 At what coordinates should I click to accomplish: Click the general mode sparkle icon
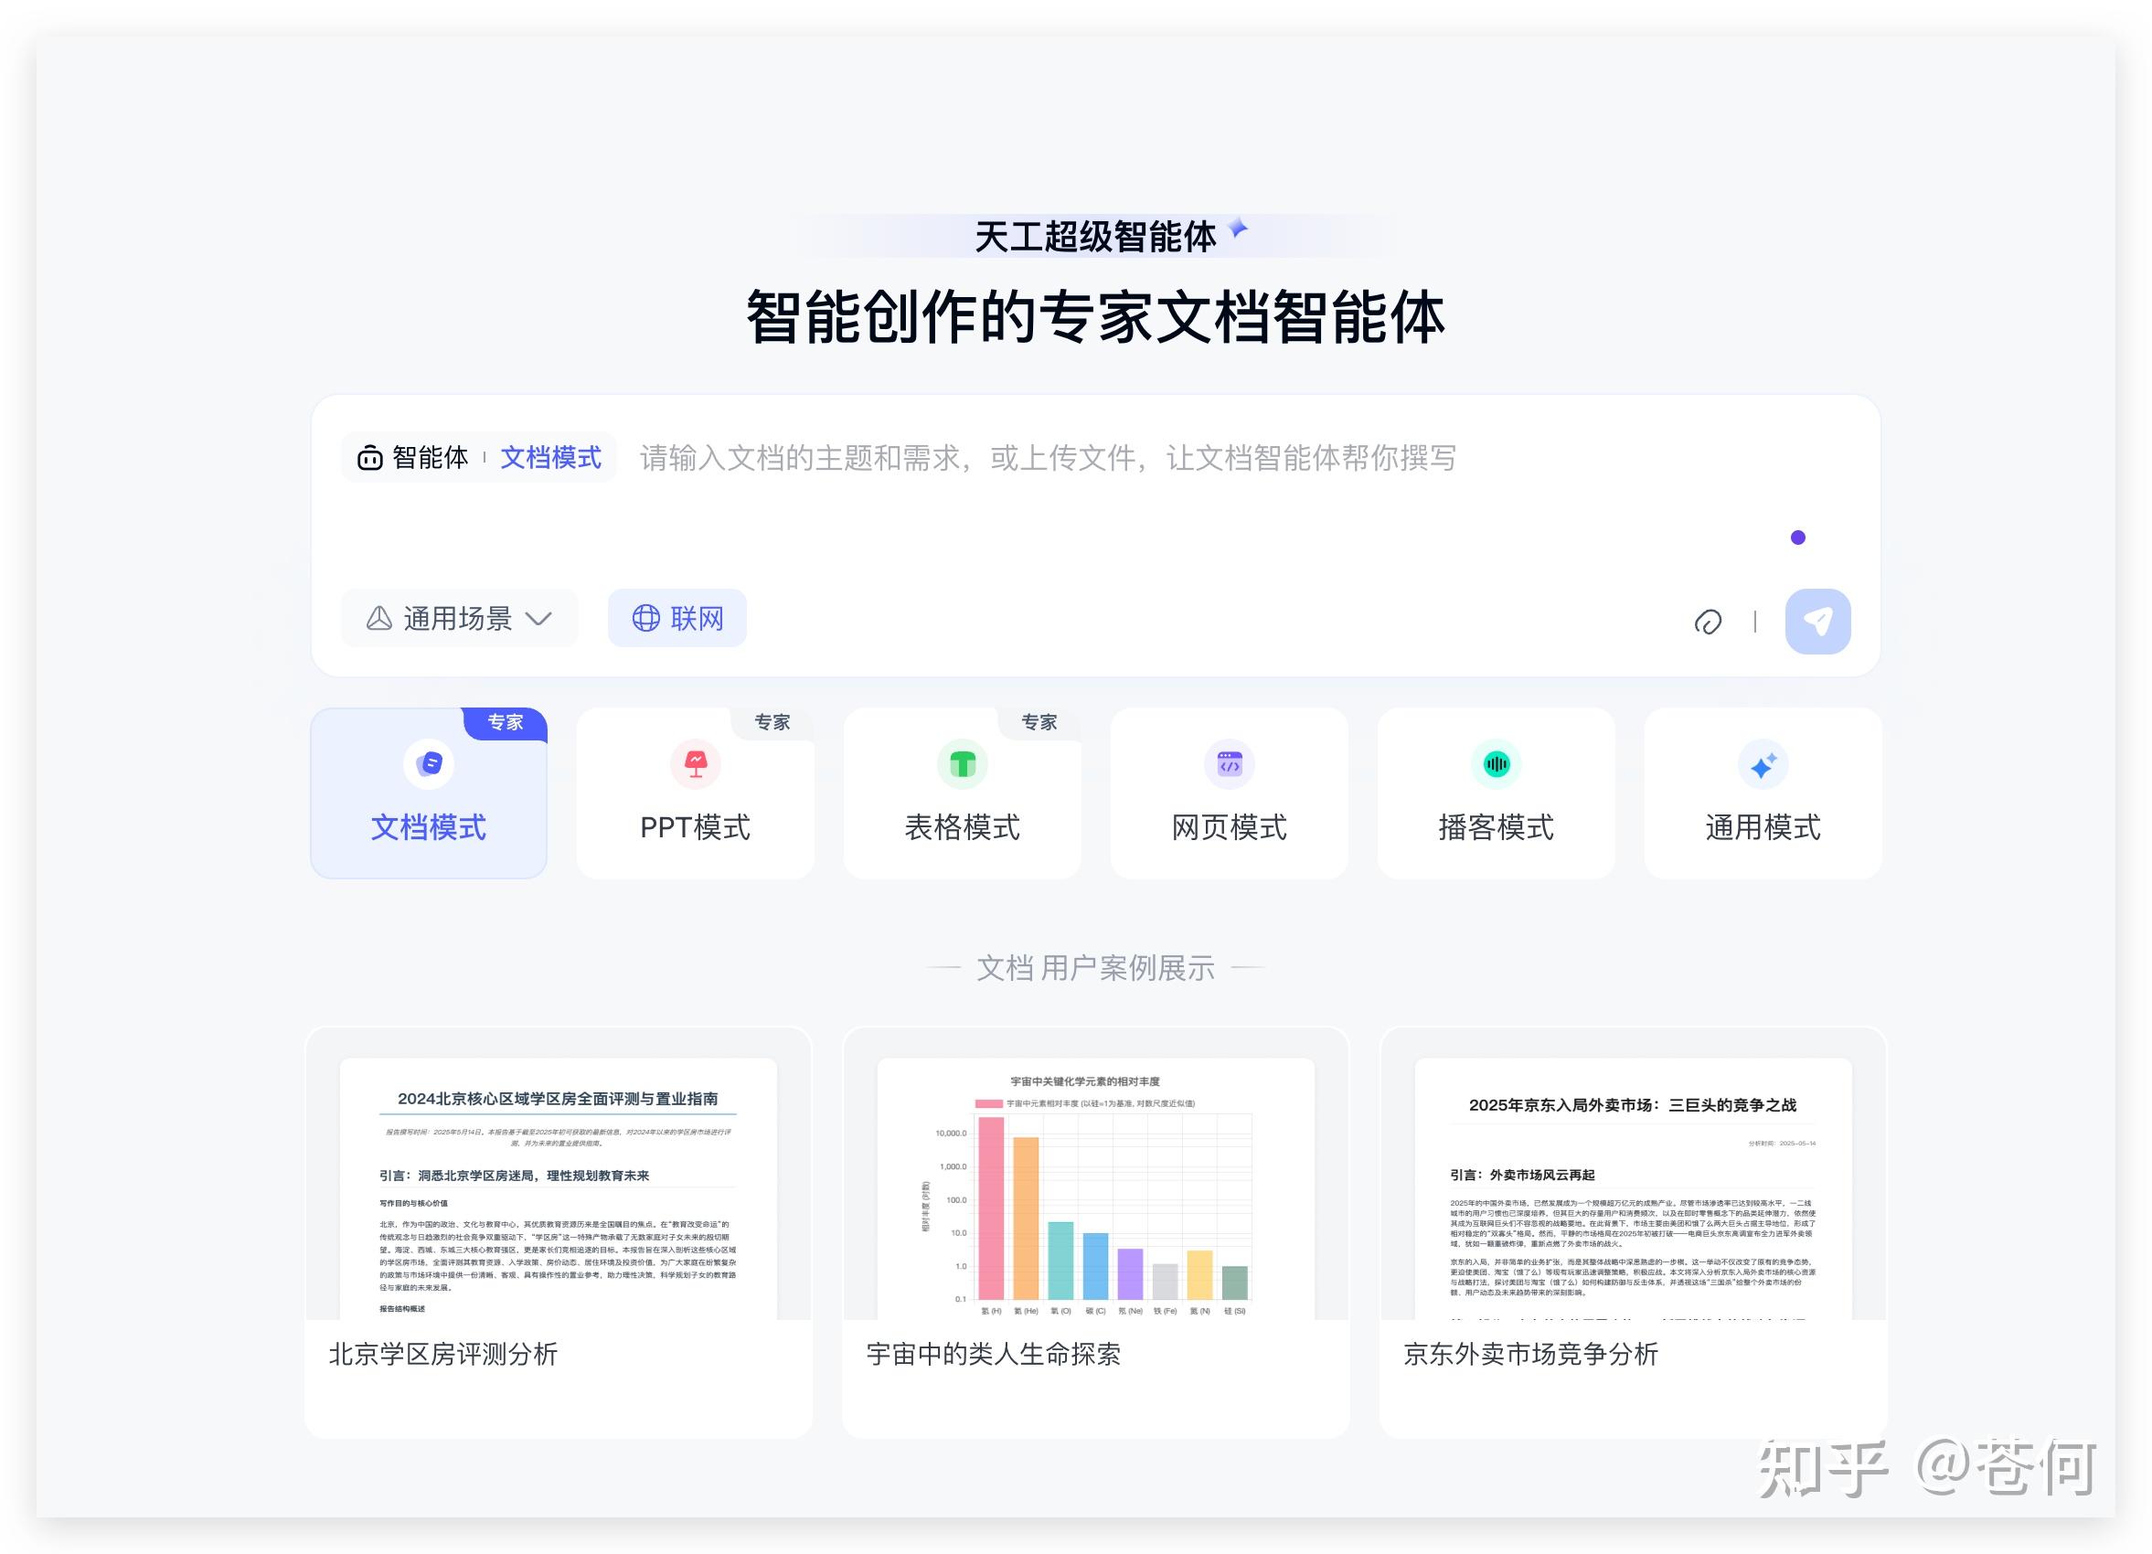pos(1762,765)
